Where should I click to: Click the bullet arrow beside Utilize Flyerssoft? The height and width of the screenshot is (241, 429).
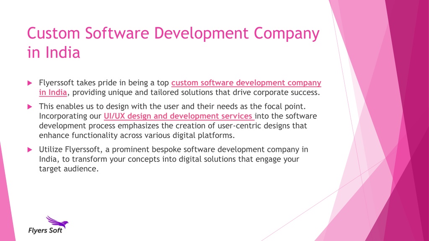pos(30,150)
